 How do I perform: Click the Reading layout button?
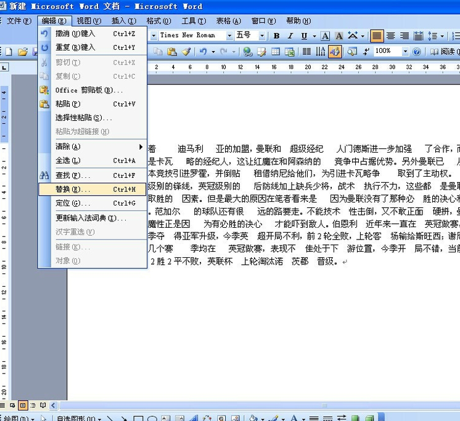point(444,52)
